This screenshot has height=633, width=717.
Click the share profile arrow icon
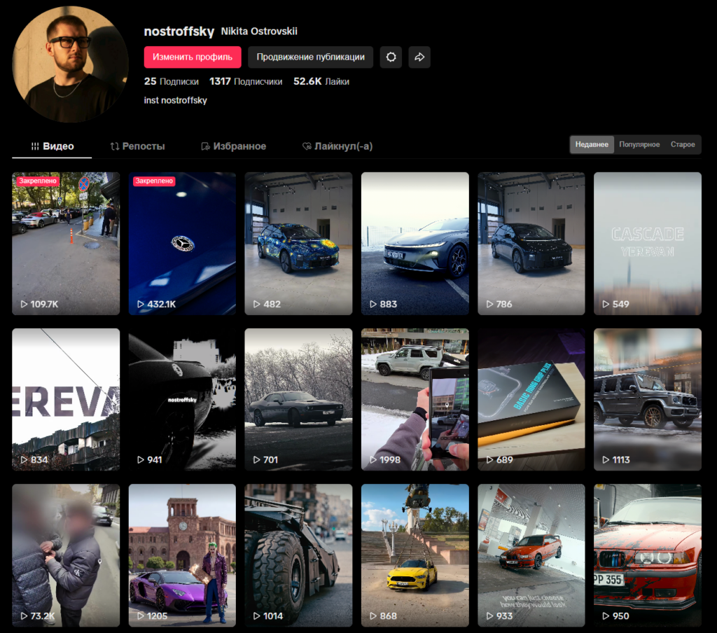419,57
